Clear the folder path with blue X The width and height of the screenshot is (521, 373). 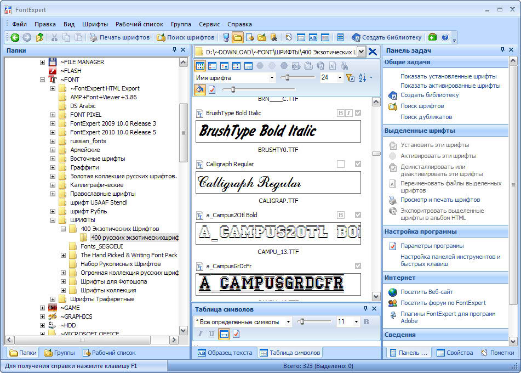373,52
